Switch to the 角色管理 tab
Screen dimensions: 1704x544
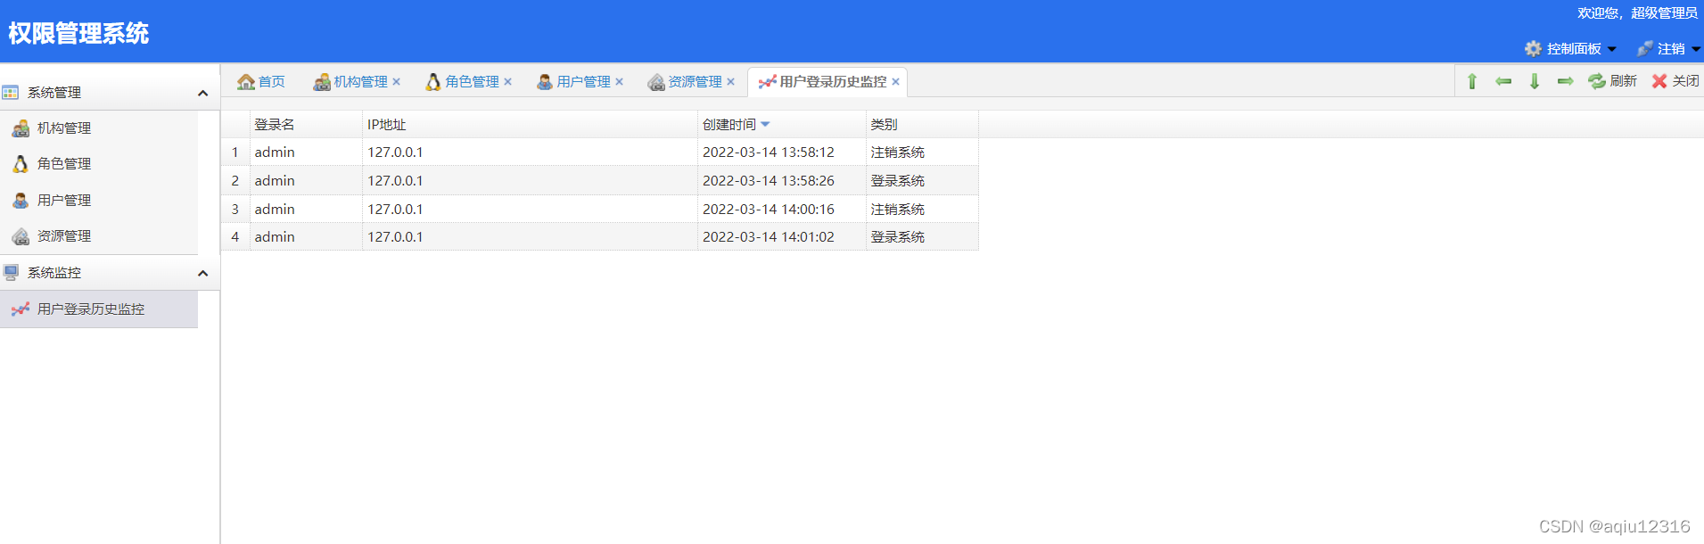pyautogui.click(x=463, y=82)
